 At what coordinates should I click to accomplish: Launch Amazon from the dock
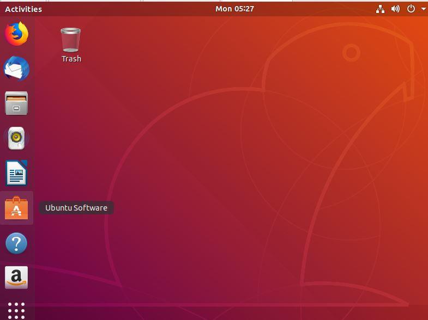click(16, 278)
